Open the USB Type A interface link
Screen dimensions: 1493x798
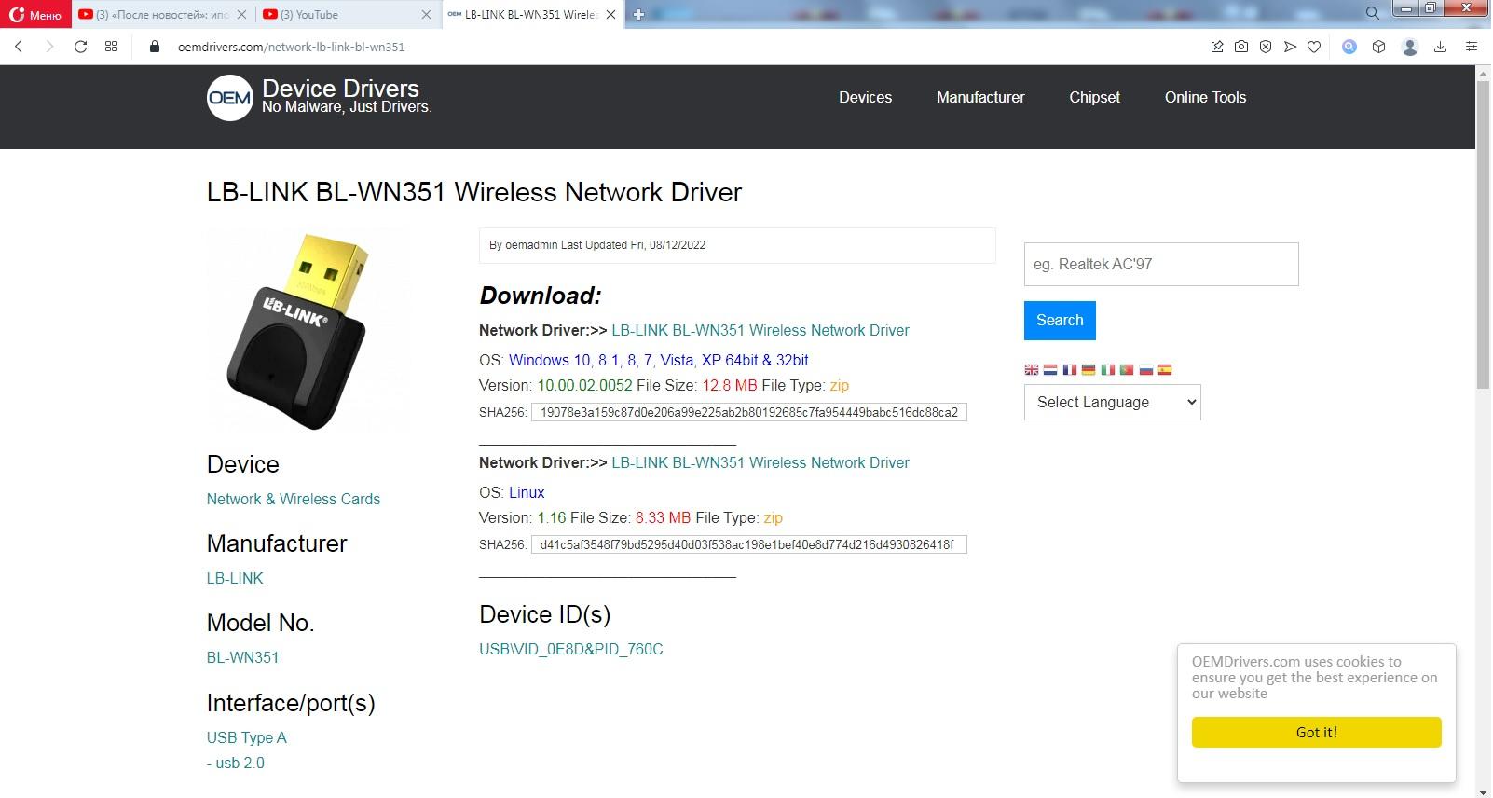click(x=247, y=737)
